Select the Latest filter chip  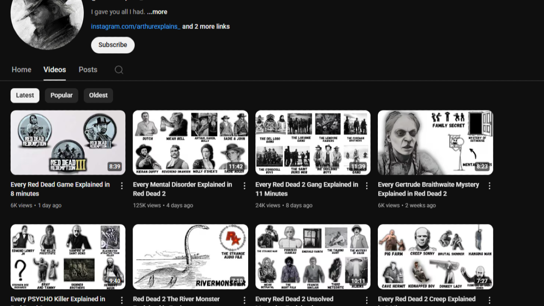pyautogui.click(x=25, y=95)
